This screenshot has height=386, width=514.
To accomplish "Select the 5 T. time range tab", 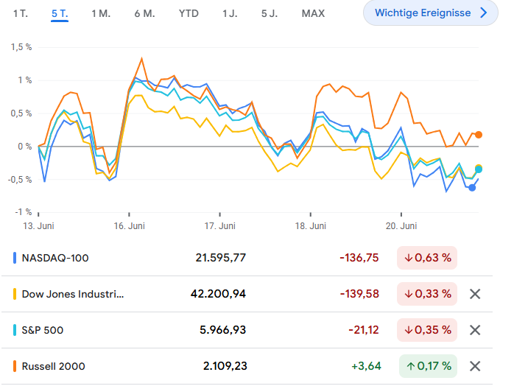I will (60, 13).
